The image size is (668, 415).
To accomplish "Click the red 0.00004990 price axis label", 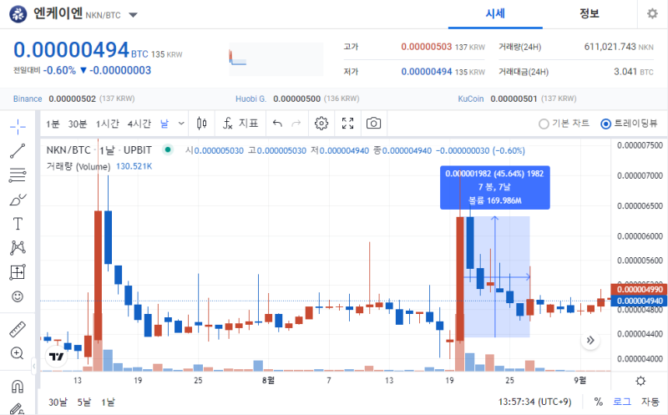I will pos(639,289).
